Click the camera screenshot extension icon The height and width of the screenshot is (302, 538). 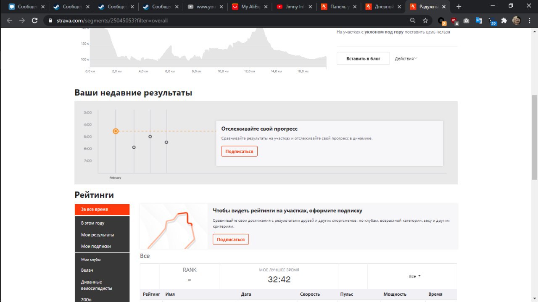(467, 20)
